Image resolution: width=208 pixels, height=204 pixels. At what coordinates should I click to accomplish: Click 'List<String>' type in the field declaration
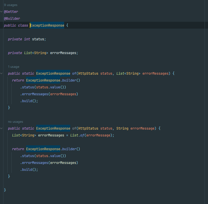pos(36,53)
